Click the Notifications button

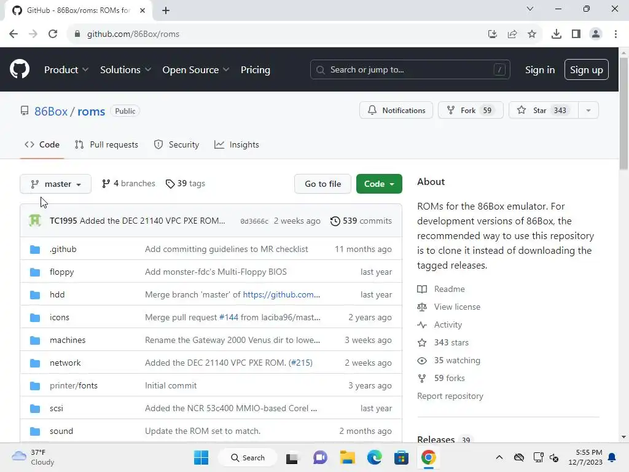396,111
